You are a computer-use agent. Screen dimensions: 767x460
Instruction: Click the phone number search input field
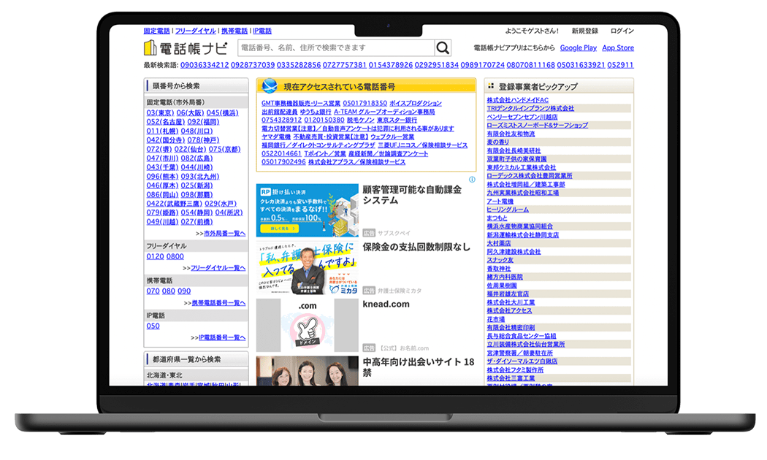pyautogui.click(x=336, y=48)
